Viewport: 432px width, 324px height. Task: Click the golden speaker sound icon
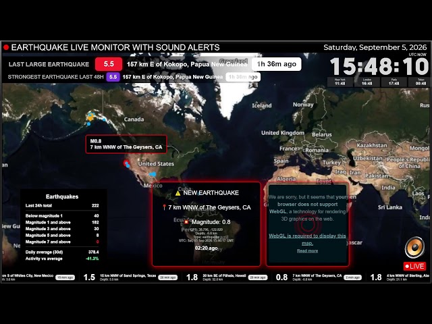pyautogui.click(x=414, y=247)
